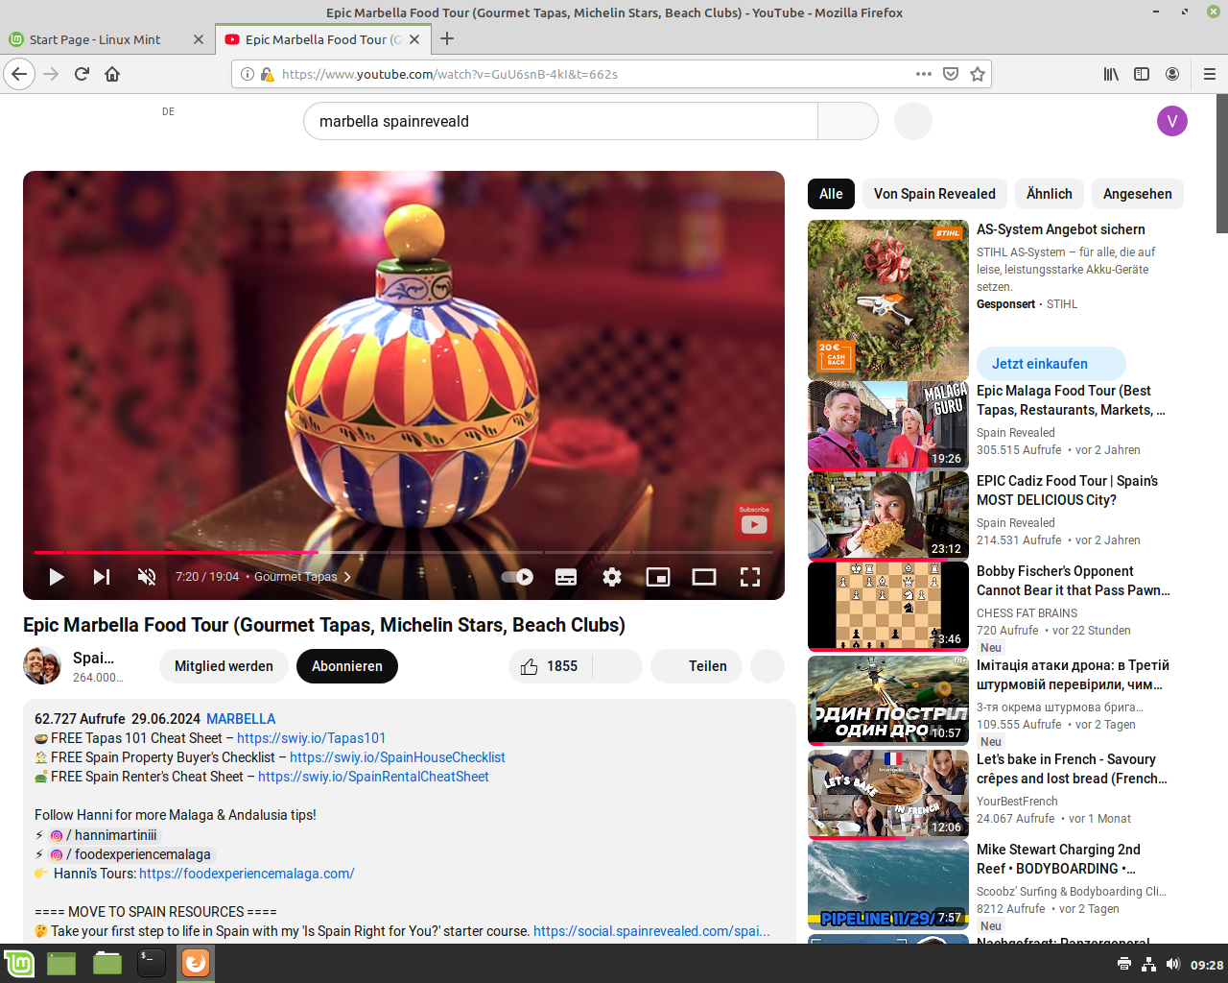1228x983 pixels.
Task: Activate the miniplayer icon
Action: click(x=658, y=577)
